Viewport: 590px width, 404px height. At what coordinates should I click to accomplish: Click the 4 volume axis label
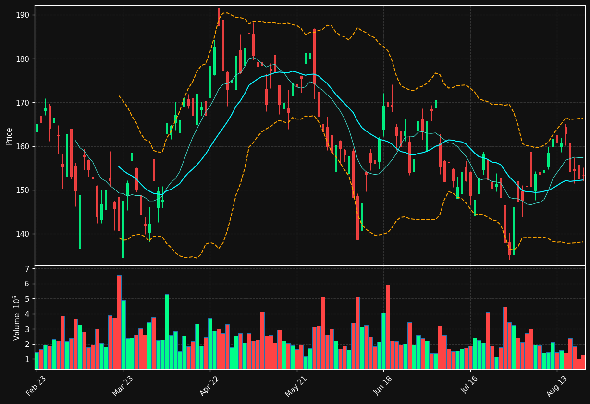[x=27, y=314]
